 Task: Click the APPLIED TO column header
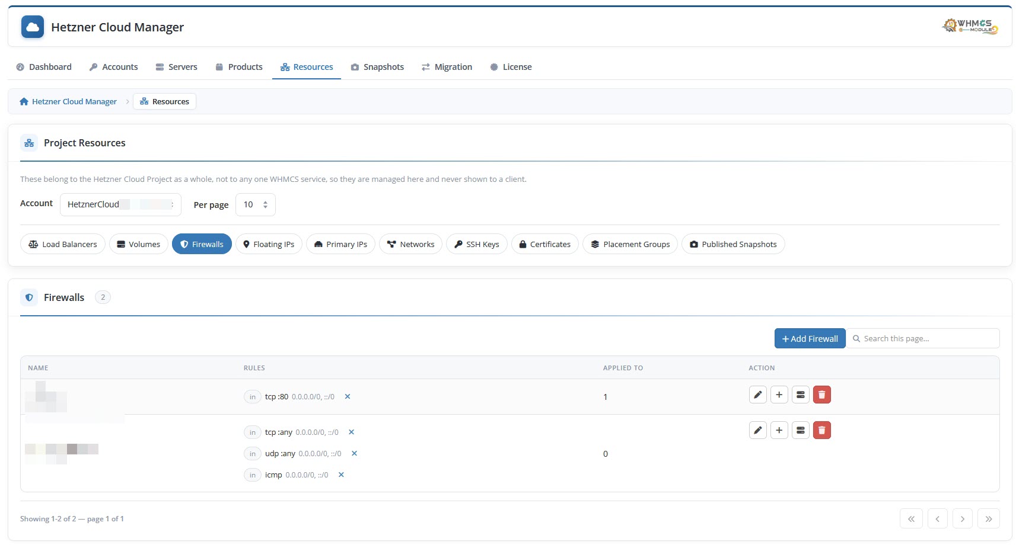[623, 368]
